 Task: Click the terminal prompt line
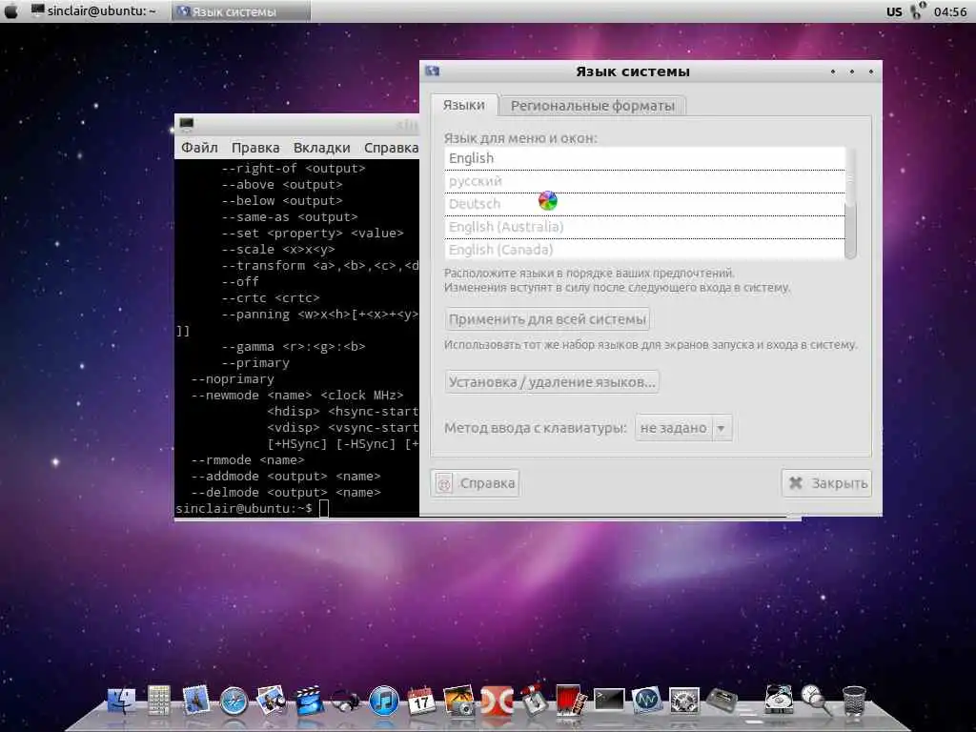[252, 509]
